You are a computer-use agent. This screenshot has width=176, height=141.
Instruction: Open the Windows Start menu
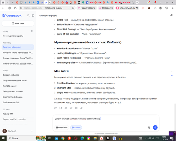3,138
